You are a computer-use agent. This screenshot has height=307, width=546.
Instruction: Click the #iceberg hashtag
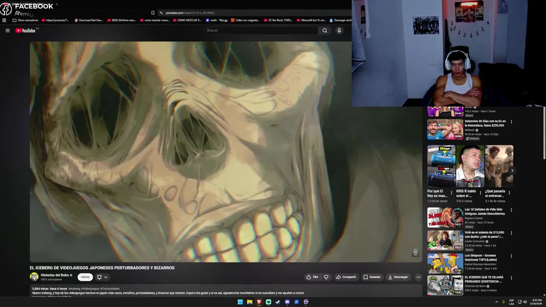(x=75, y=289)
